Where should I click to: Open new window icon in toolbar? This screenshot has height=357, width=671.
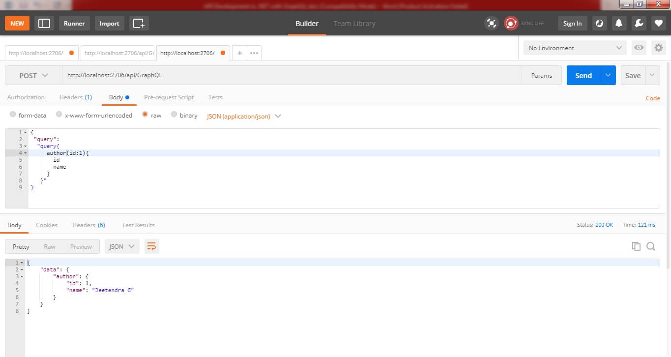(139, 23)
